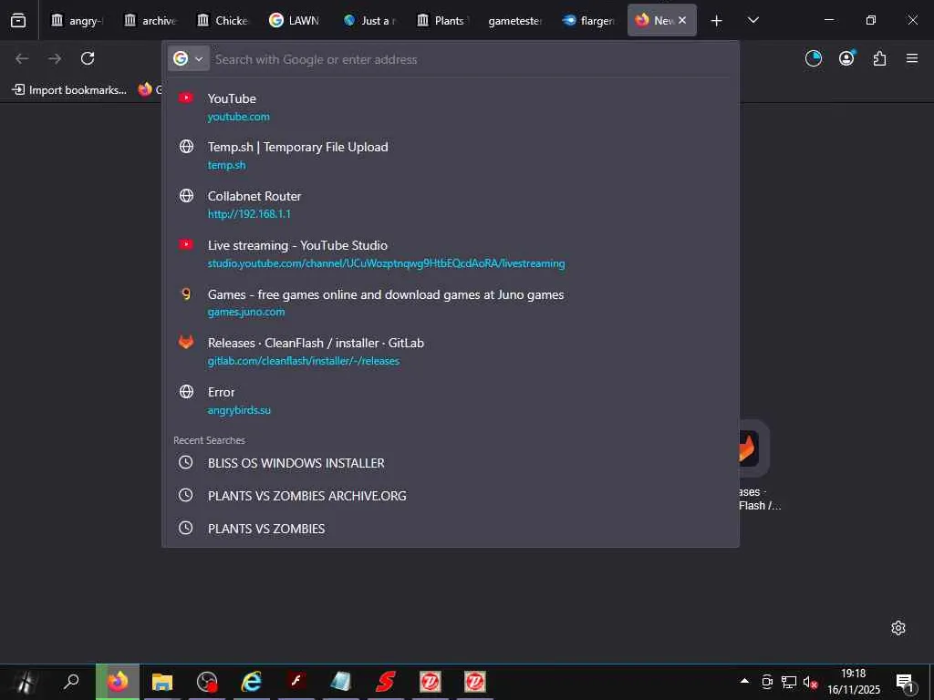Launch Internet Explorer from the taskbar

click(252, 682)
